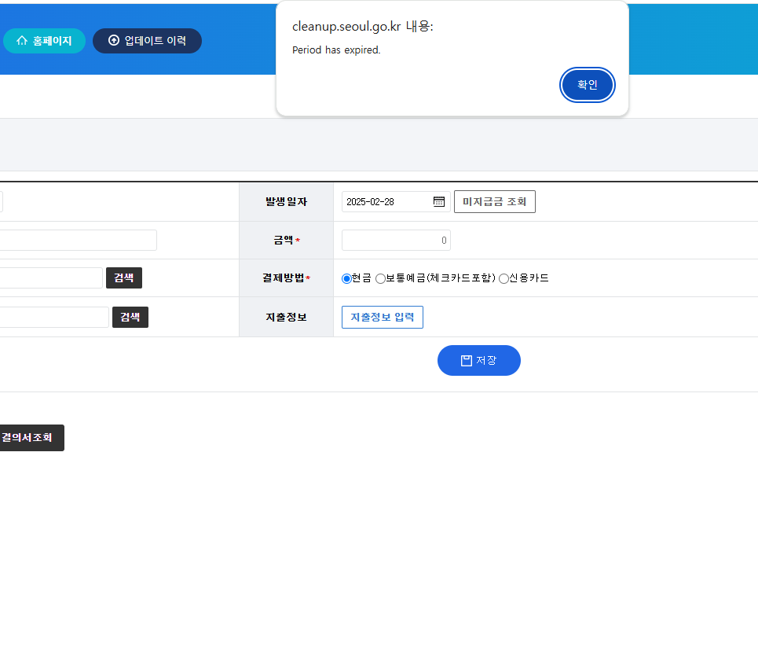This screenshot has height=658, width=758.
Task: Click the text field in the 금액 row left side
Action: 79,241
